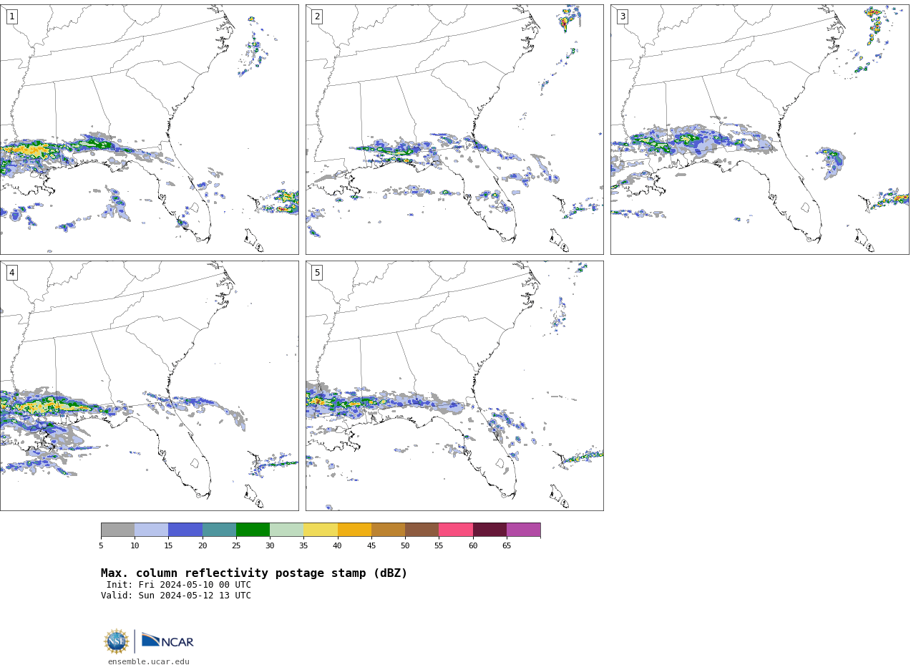Click the gray 5-10 dBZ swatch
Image resolution: width=916 pixels, height=670 pixels.
point(117,530)
